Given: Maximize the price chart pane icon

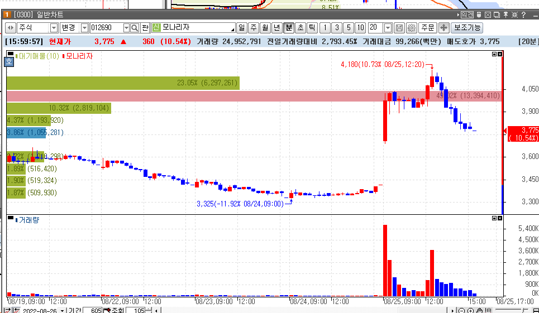Looking at the screenshot, I should pos(494,54).
